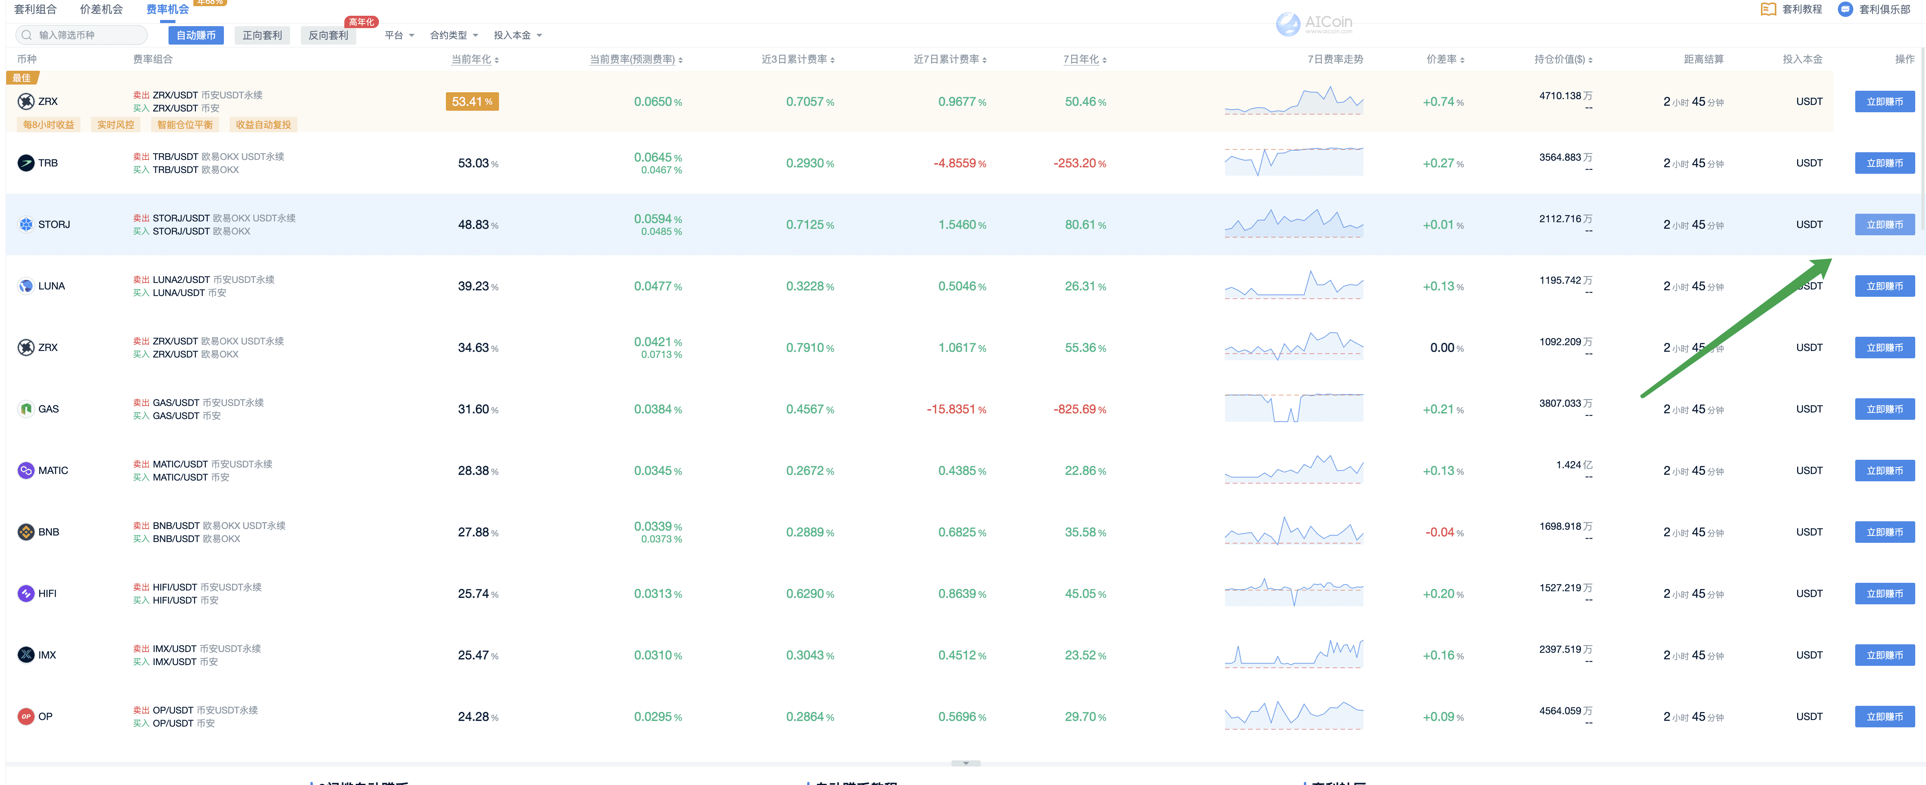Expand the panel with the bottom chevron handle

point(966,763)
